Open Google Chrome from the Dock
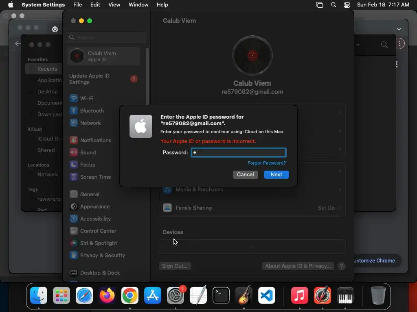The height and width of the screenshot is (312, 417). pyautogui.click(x=130, y=295)
